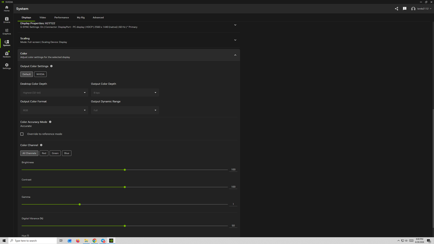Image resolution: width=434 pixels, height=244 pixels.
Task: Click the user avatar icon
Action: [413, 8]
